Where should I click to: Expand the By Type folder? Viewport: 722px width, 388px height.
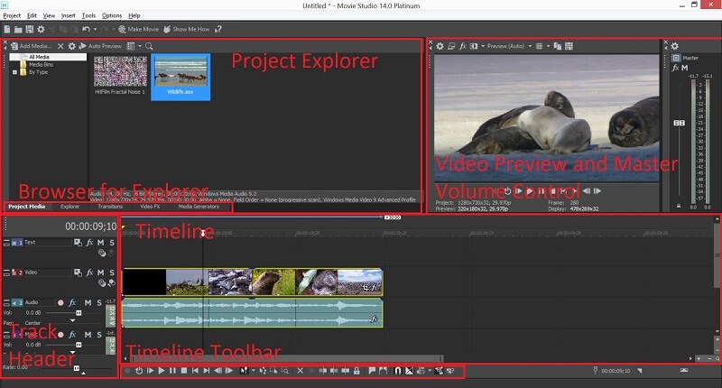[x=14, y=72]
